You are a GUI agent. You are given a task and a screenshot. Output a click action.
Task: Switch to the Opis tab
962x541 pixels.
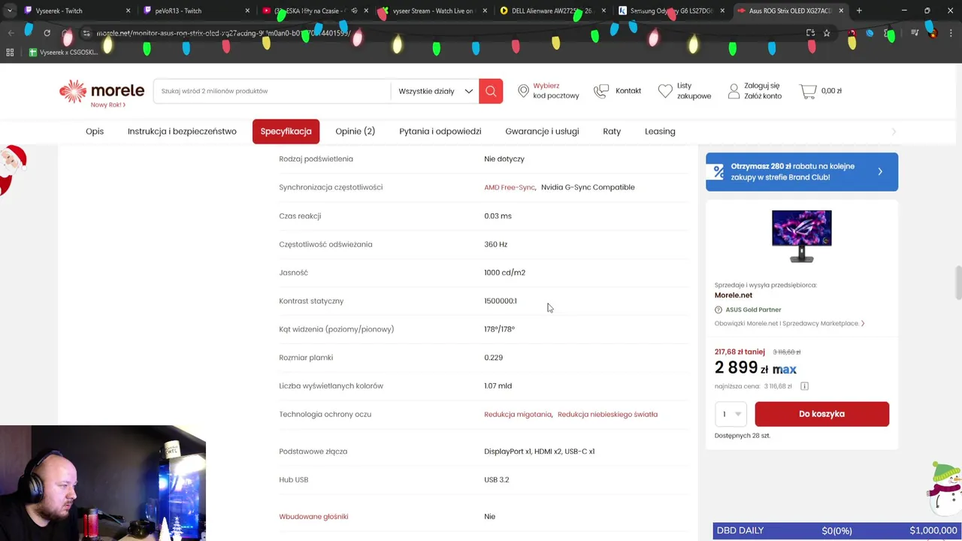[95, 131]
